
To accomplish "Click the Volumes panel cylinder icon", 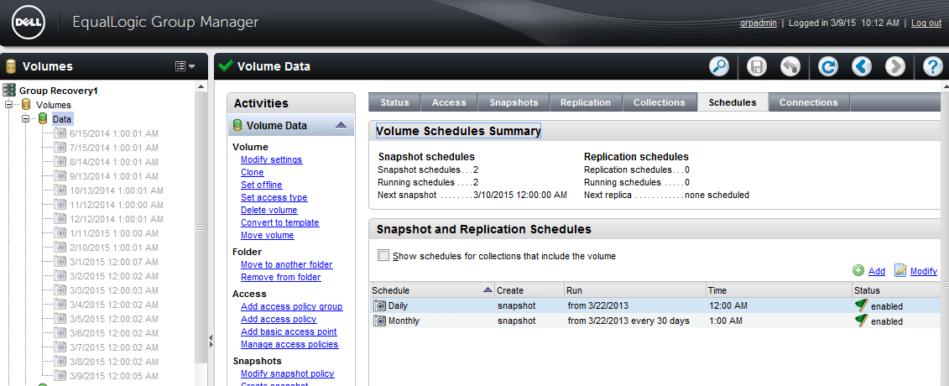I will [x=10, y=66].
